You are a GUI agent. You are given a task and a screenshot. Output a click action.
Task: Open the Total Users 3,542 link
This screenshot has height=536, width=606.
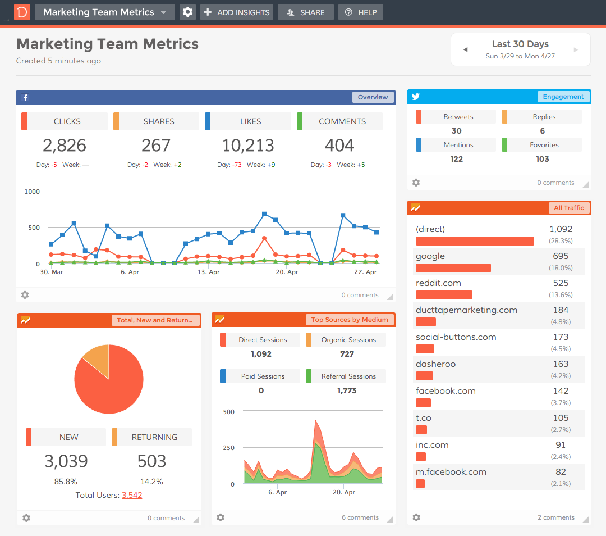(132, 495)
